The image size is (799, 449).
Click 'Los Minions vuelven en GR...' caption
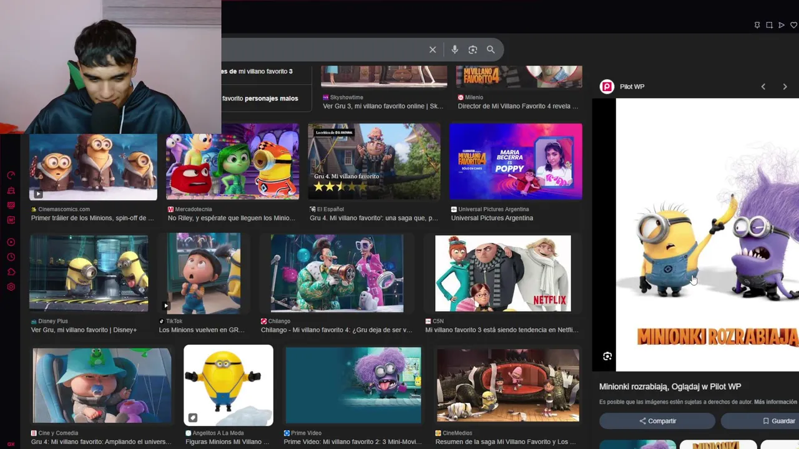point(202,330)
